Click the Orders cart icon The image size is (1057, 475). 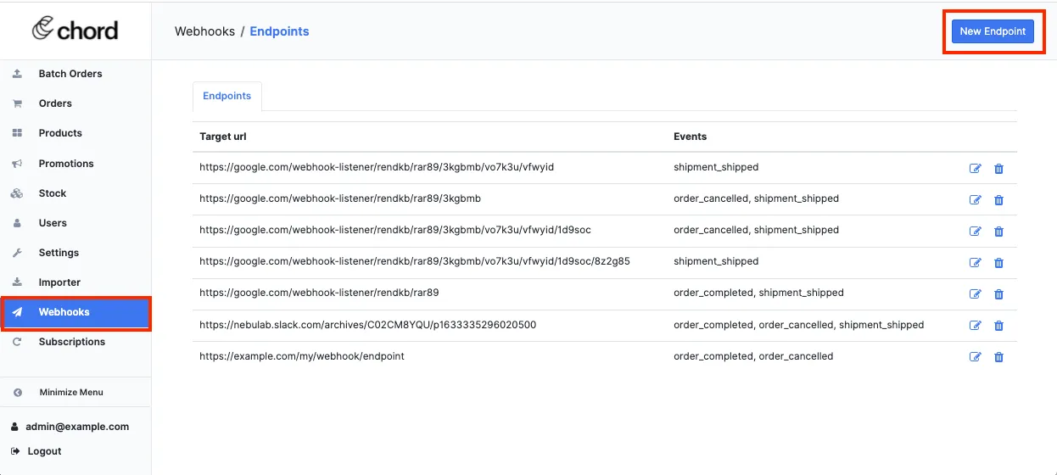(x=17, y=103)
